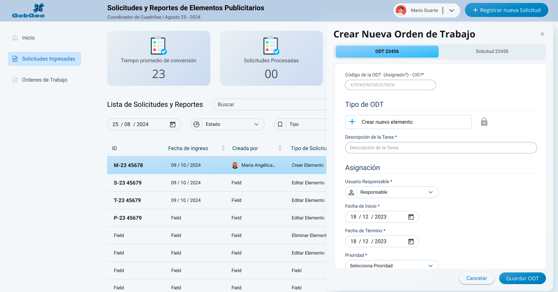The image size is (558, 292).
Task: Click Mario Duarte's avatar picture
Action: pyautogui.click(x=401, y=11)
